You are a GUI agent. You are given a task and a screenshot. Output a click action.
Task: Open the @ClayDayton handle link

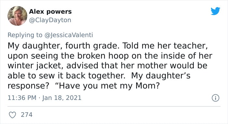click(x=50, y=20)
